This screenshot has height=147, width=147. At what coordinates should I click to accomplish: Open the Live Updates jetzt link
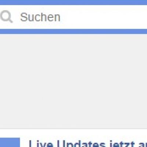(x=88, y=144)
